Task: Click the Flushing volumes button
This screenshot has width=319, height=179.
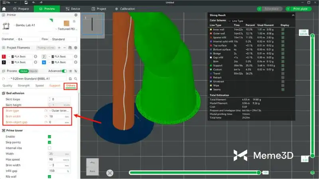Action: 46,48
